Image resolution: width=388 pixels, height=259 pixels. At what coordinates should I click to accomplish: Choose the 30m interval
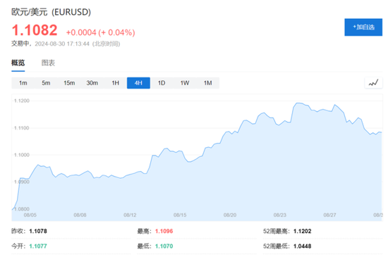[x=92, y=83]
